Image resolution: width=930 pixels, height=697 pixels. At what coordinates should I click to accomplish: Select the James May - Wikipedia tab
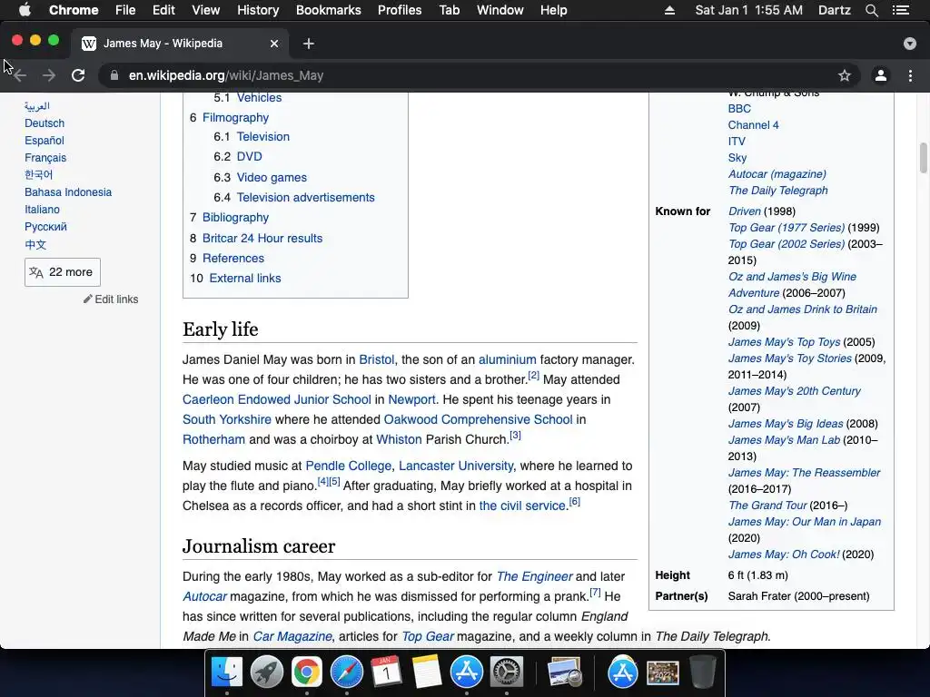(x=181, y=44)
